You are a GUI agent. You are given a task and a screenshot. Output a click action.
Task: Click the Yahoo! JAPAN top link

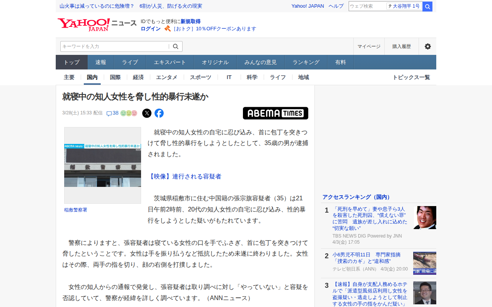307,6
